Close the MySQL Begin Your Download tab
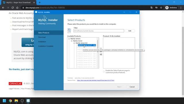 [x=34, y=3]
